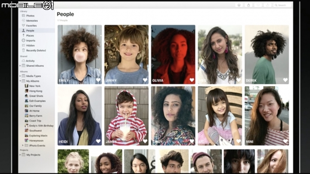The width and height of the screenshot is (310, 174).
Task: Click the Hidden album icon
Action: pos(23,45)
